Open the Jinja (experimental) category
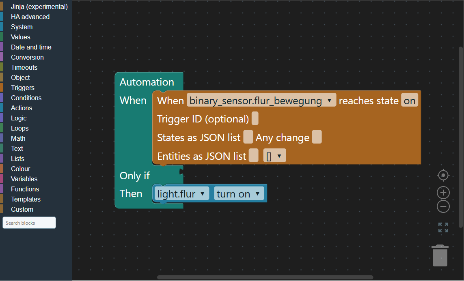The width and height of the screenshot is (464, 281). [x=36, y=6]
